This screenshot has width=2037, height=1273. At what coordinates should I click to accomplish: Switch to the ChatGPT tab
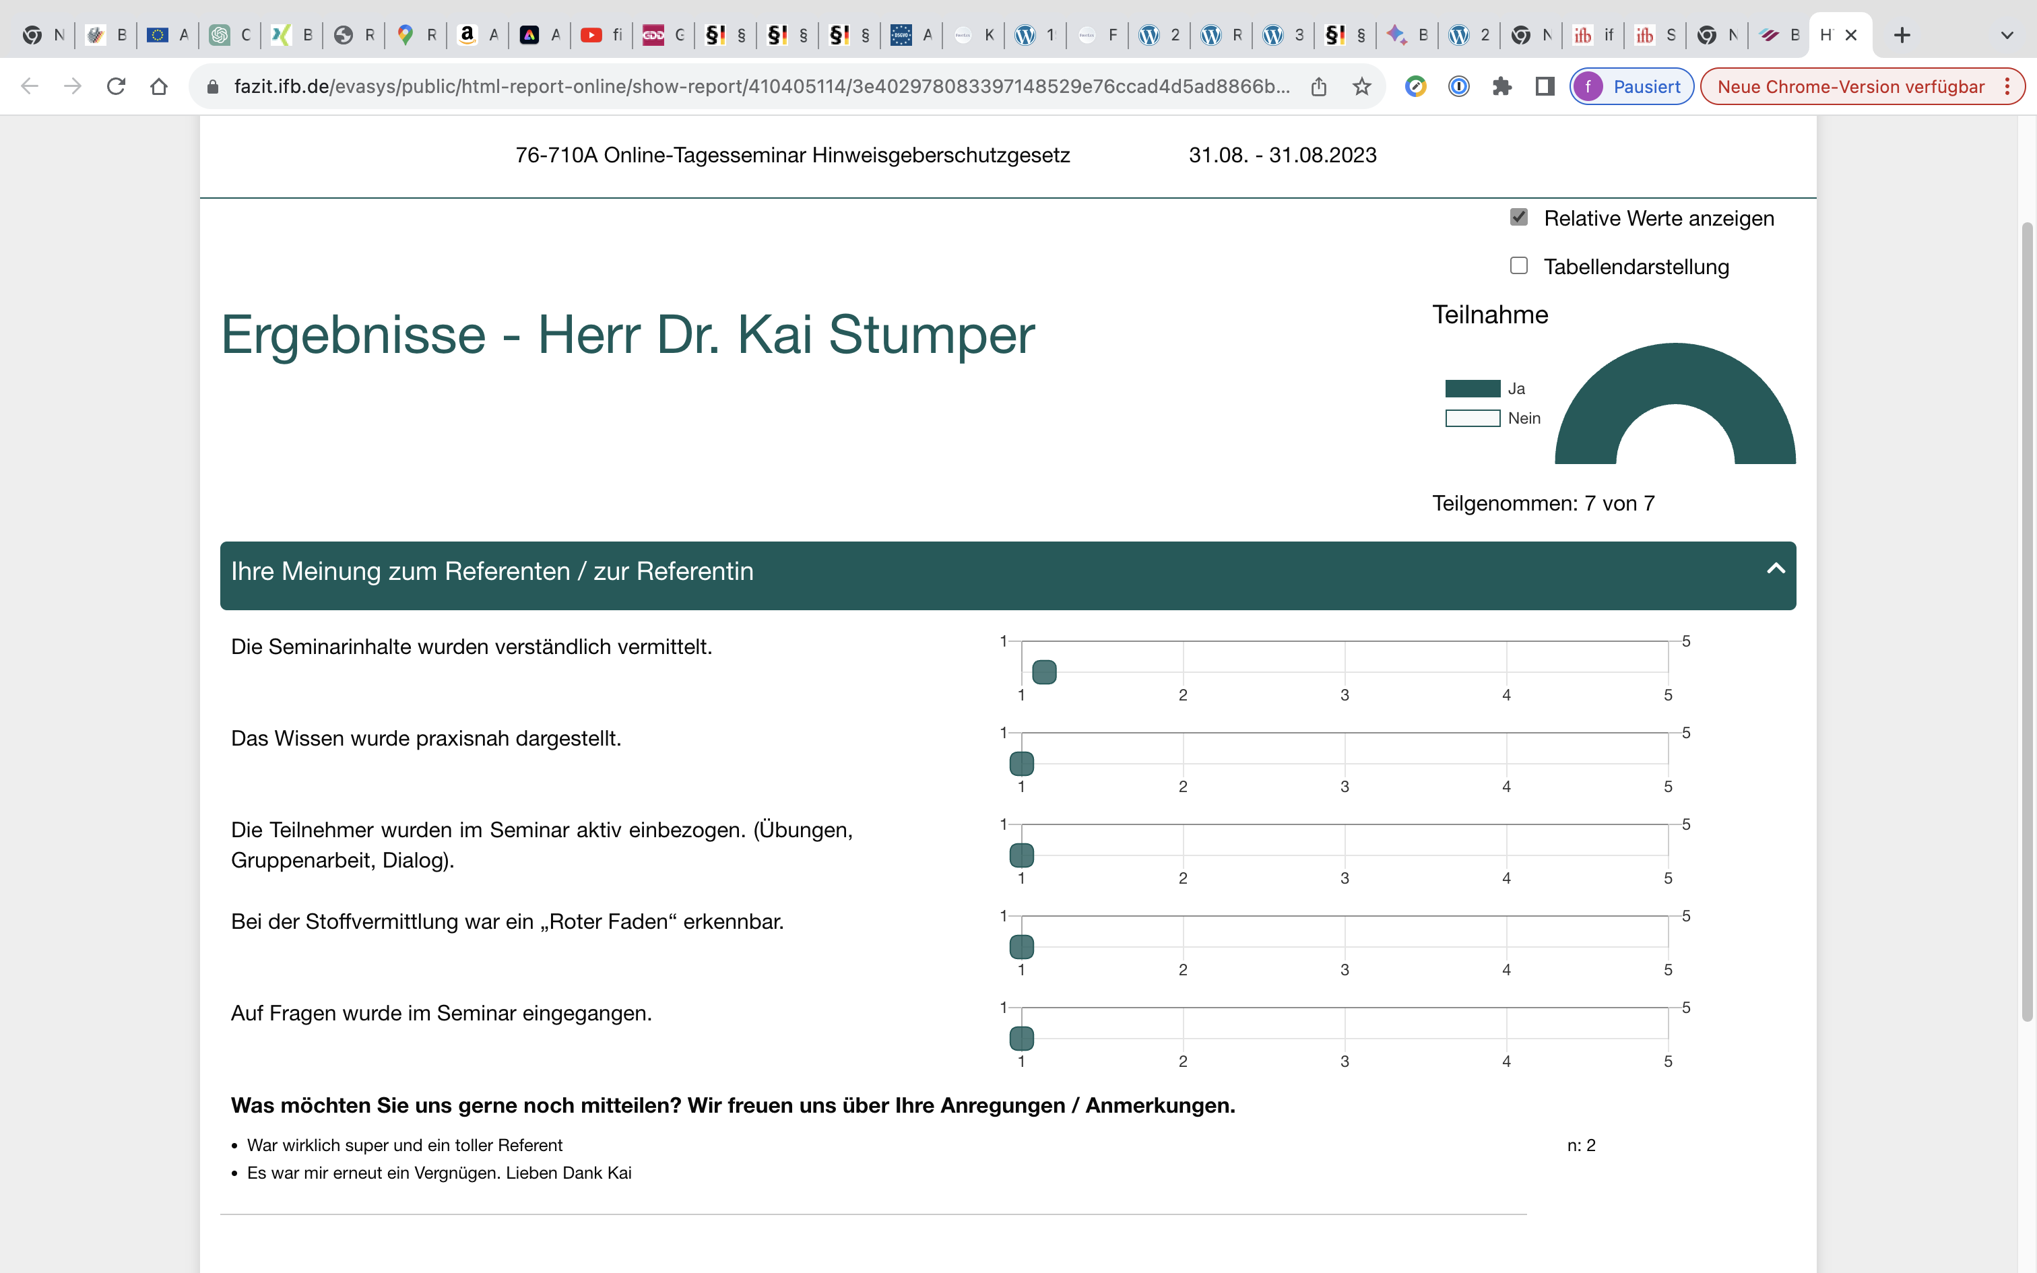click(229, 35)
